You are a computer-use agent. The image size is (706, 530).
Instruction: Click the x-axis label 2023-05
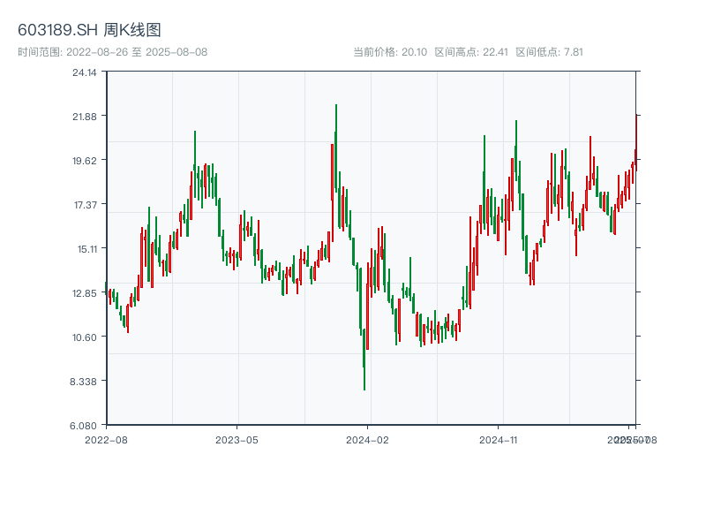pos(237,440)
